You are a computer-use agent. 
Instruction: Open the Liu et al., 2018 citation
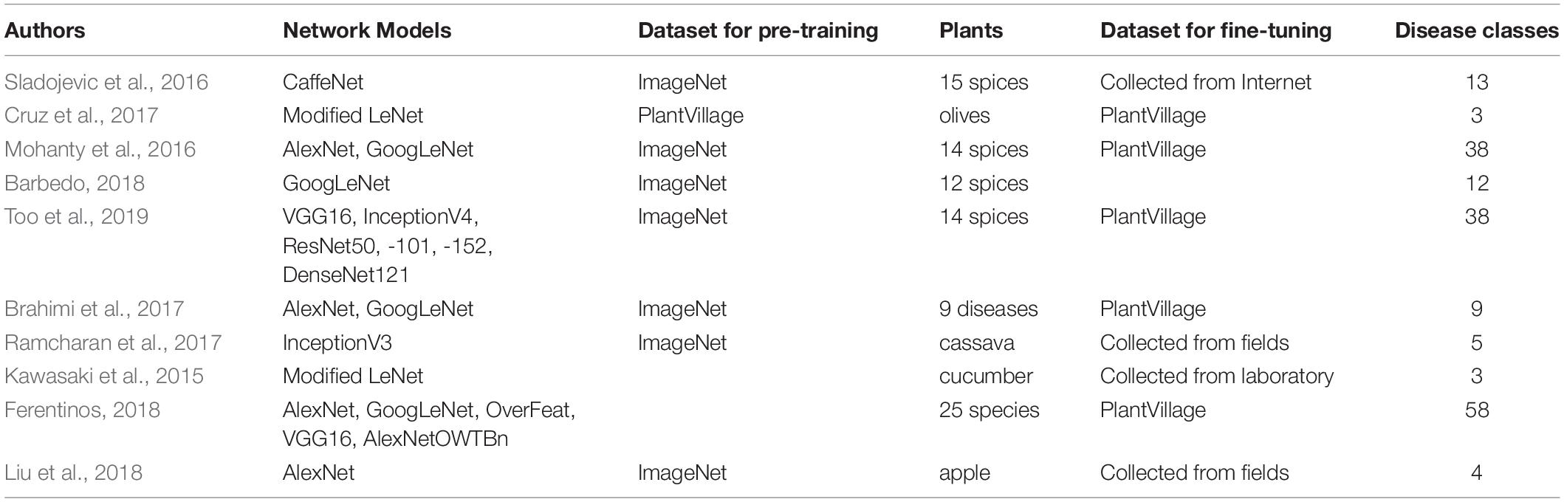coord(74,473)
